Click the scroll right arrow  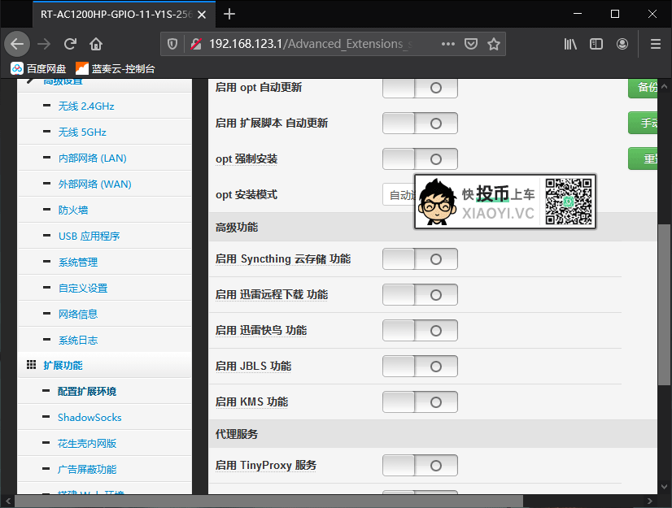tap(650, 501)
